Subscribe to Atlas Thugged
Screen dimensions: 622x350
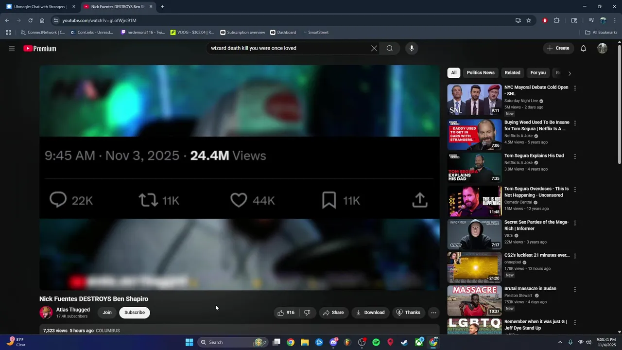[x=135, y=313]
